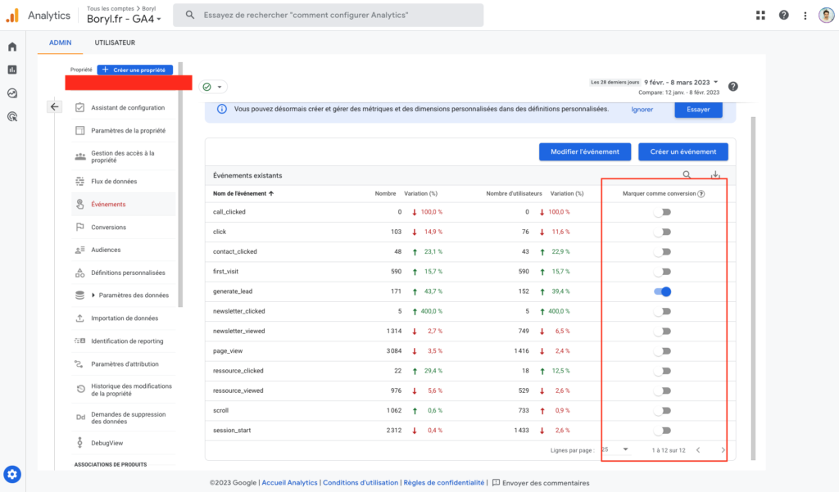
Task: Click the DebugView icon
Action: pyautogui.click(x=79, y=442)
